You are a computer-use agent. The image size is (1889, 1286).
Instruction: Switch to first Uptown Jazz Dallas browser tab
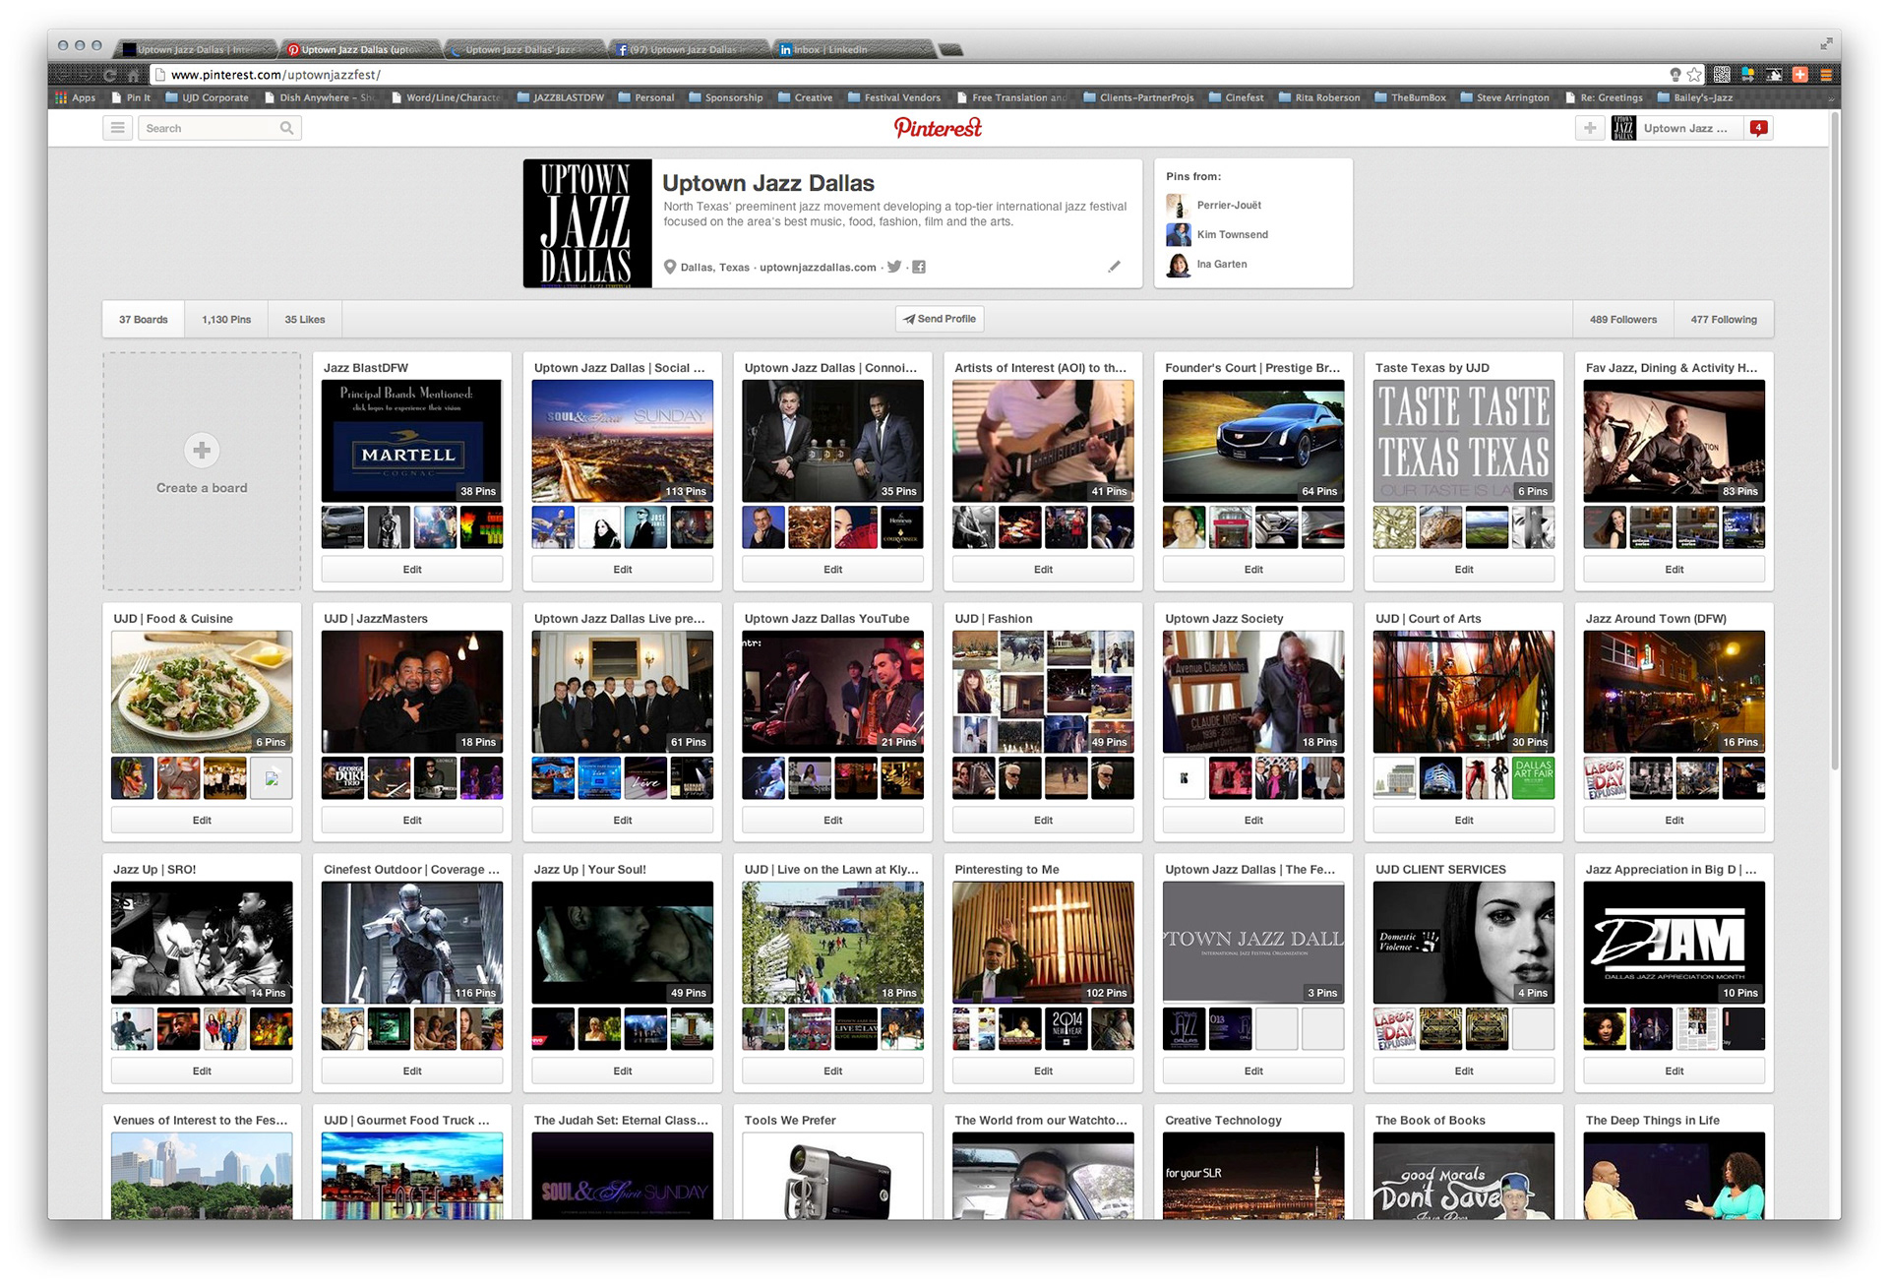pos(193,49)
